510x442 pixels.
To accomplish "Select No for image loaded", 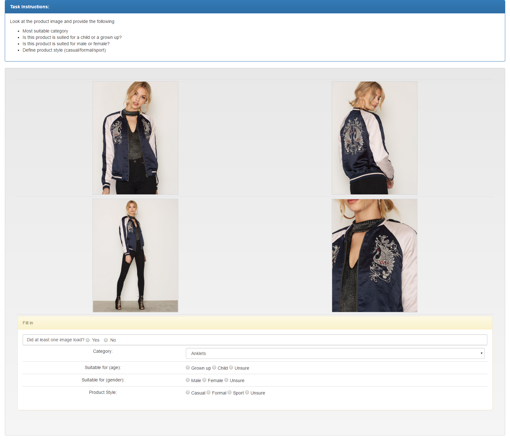I will 106,340.
